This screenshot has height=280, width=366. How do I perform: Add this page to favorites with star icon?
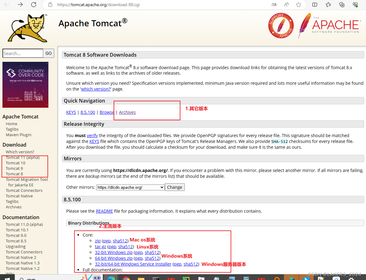click(x=299, y=5)
